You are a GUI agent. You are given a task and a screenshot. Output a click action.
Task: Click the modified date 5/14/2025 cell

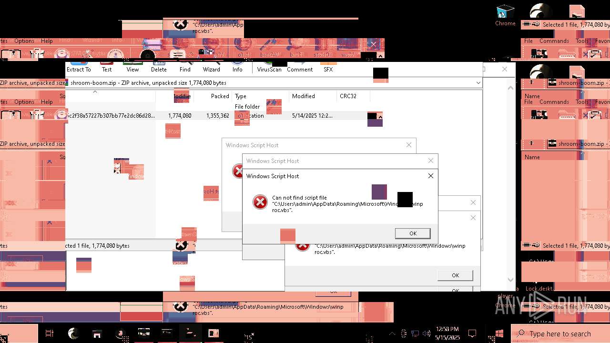click(x=312, y=116)
